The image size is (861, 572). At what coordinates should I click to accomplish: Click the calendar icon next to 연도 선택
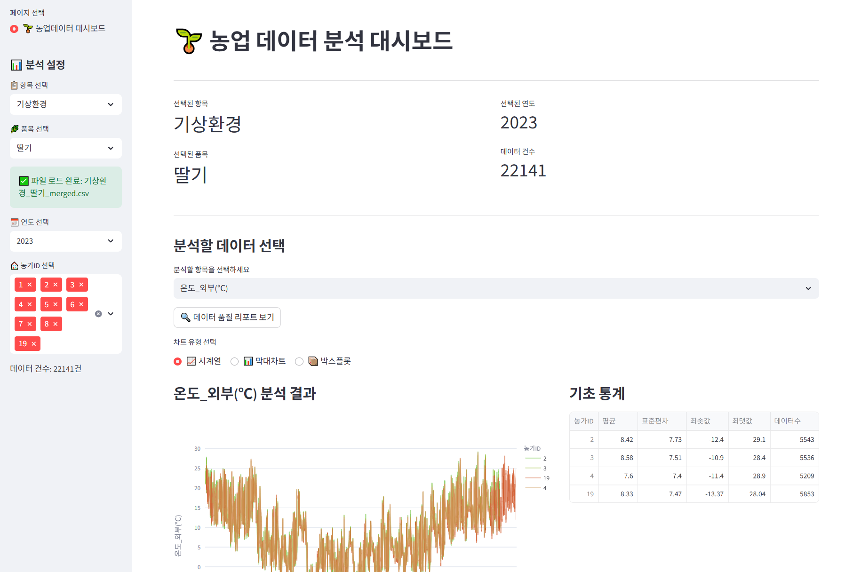point(13,222)
